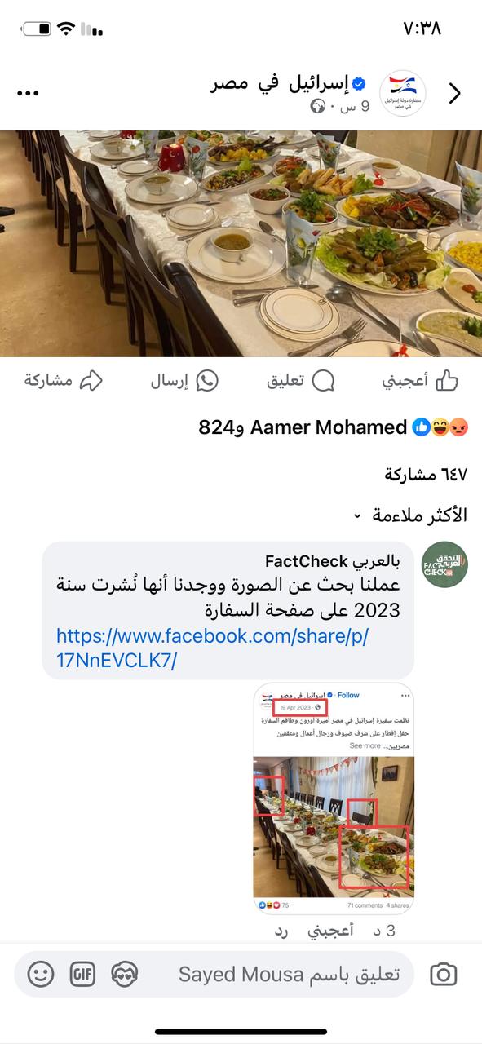Tap the back chevron arrow at top

tap(455, 94)
